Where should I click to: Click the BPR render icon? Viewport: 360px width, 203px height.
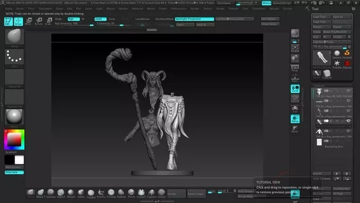click(295, 33)
